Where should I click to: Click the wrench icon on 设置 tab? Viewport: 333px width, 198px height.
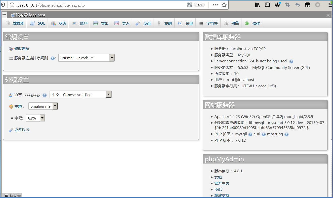(138, 23)
